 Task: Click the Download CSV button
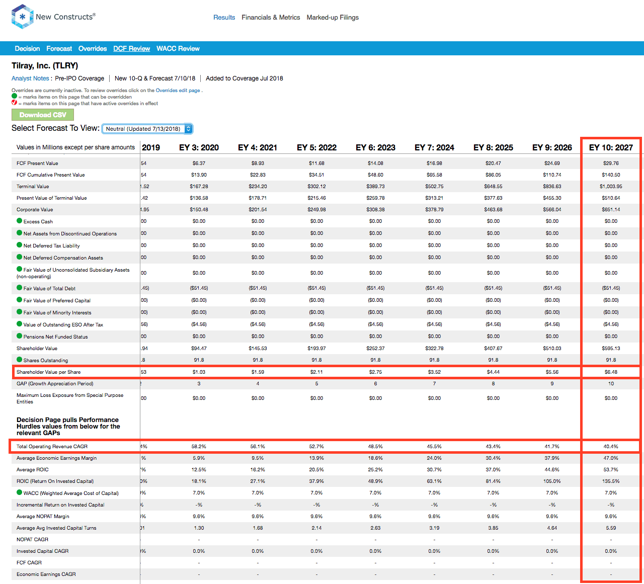(43, 115)
